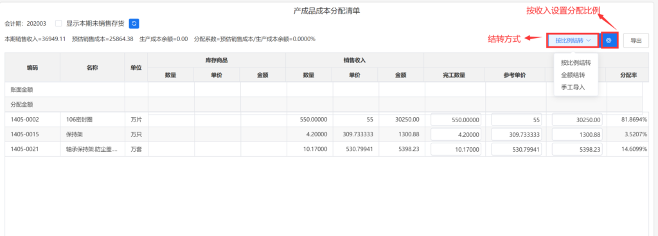Edit 参考单价 field showing 309.733333

coord(516,135)
